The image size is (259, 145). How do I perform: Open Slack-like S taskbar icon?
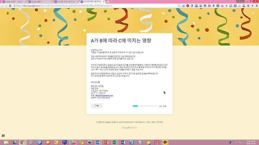point(73,142)
